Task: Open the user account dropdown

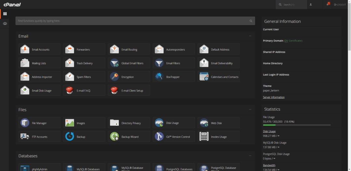Action: pos(311,5)
